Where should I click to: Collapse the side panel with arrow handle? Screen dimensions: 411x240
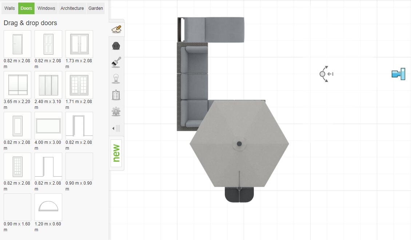coord(116,129)
